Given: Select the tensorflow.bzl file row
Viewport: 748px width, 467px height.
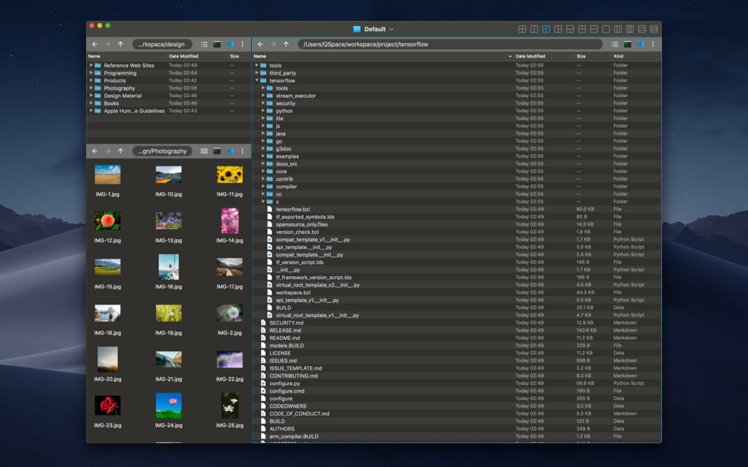Looking at the screenshot, I should [457, 209].
